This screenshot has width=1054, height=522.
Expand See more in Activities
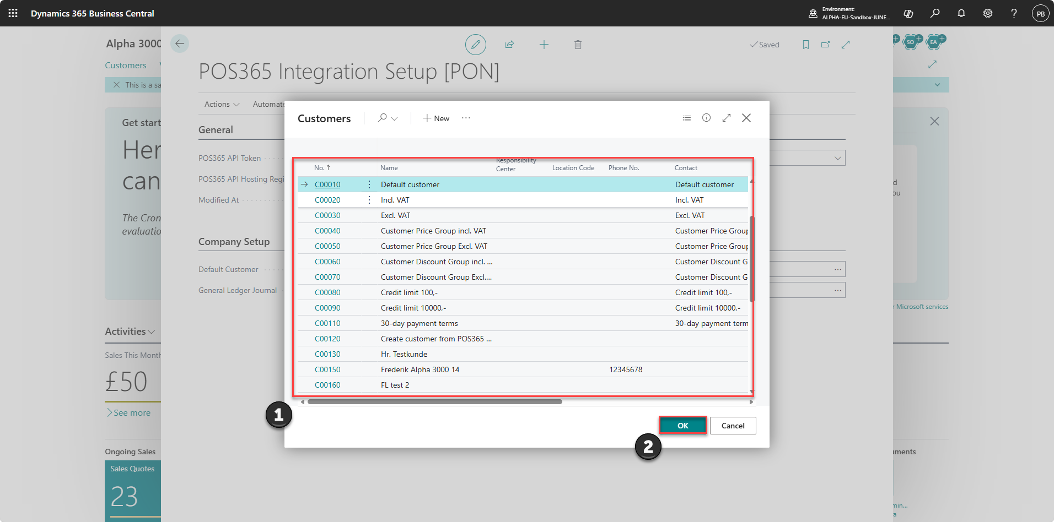(128, 413)
